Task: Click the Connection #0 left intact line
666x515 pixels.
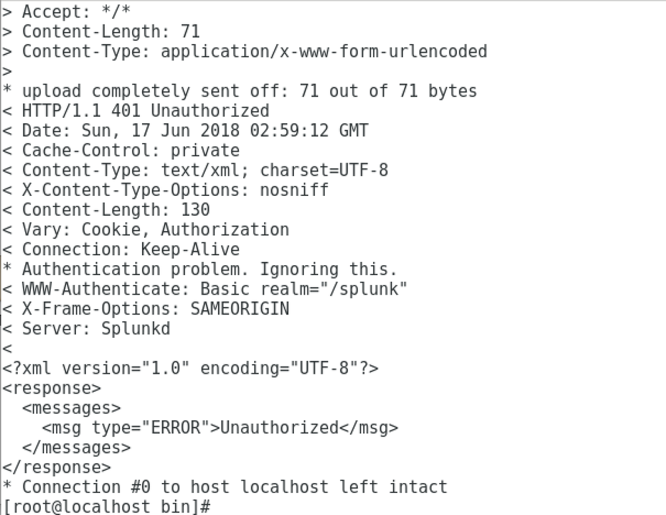Action: pos(225,487)
